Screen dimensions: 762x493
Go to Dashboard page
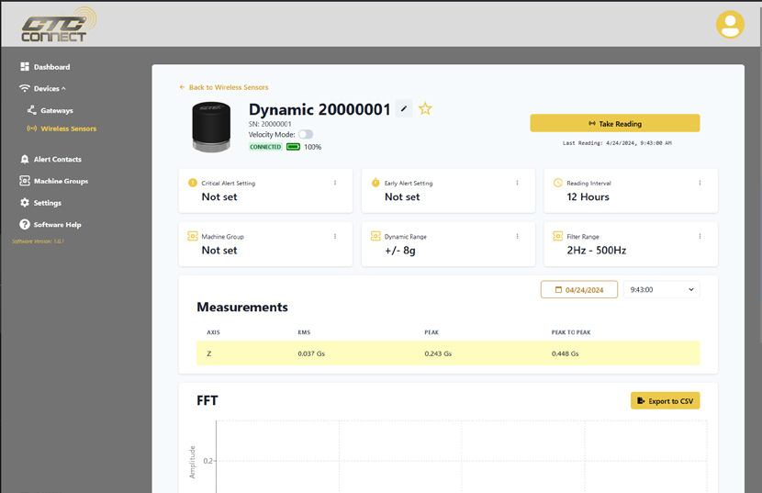click(x=52, y=67)
